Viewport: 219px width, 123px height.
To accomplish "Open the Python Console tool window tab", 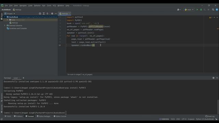I will click(x=60, y=116).
